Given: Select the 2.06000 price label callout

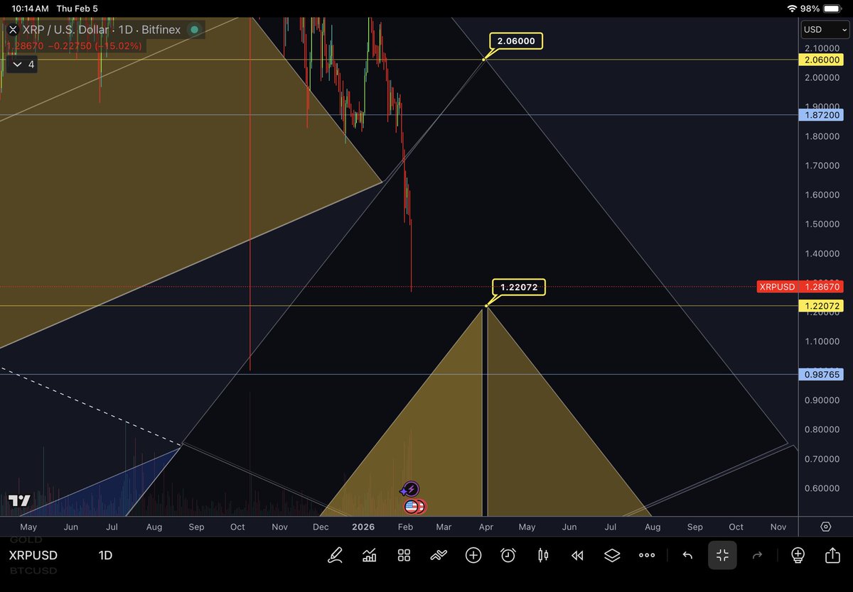Looking at the screenshot, I should (x=517, y=42).
